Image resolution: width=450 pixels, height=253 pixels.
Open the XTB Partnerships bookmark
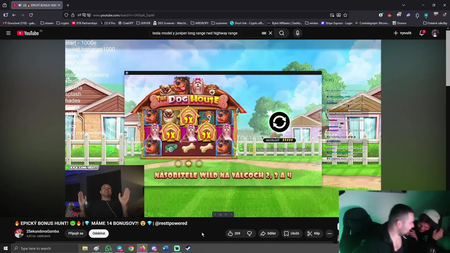click(x=84, y=23)
